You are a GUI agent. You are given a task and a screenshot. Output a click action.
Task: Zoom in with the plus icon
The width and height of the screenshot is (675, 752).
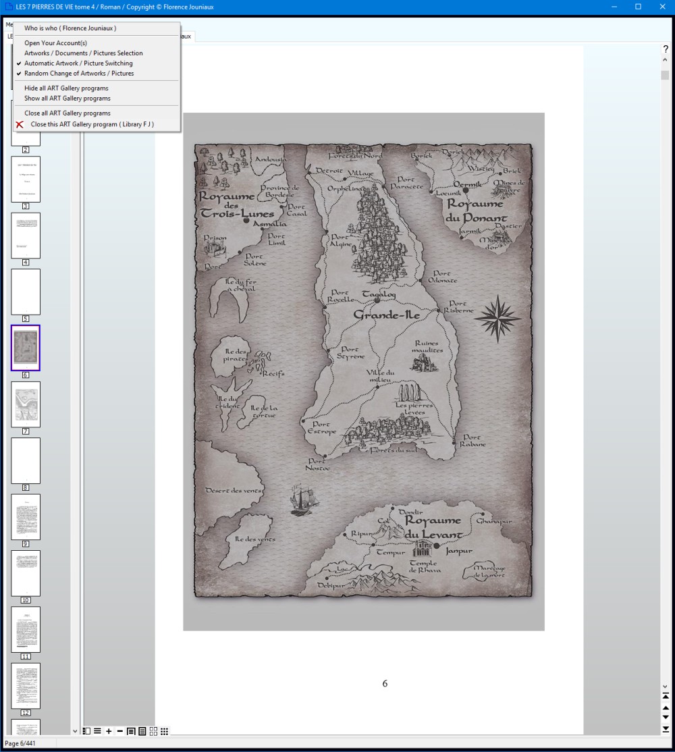point(109,731)
